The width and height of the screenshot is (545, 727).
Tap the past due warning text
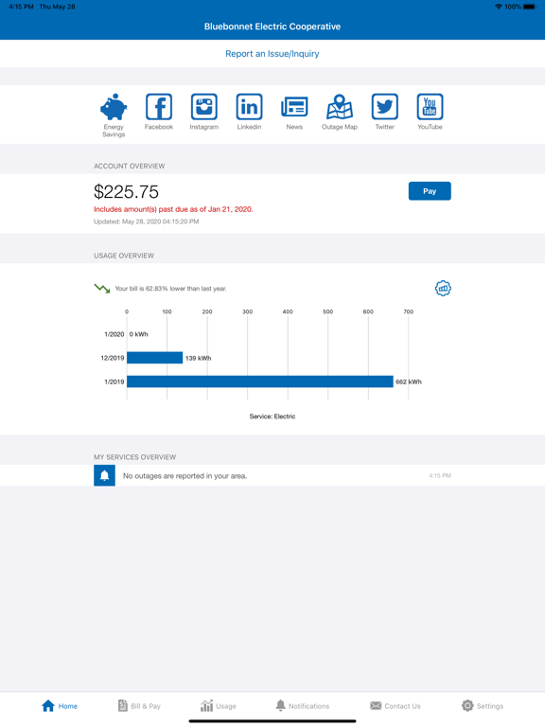(173, 209)
